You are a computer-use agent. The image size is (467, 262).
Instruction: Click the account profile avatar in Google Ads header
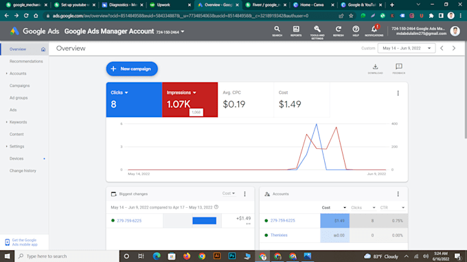(x=455, y=31)
